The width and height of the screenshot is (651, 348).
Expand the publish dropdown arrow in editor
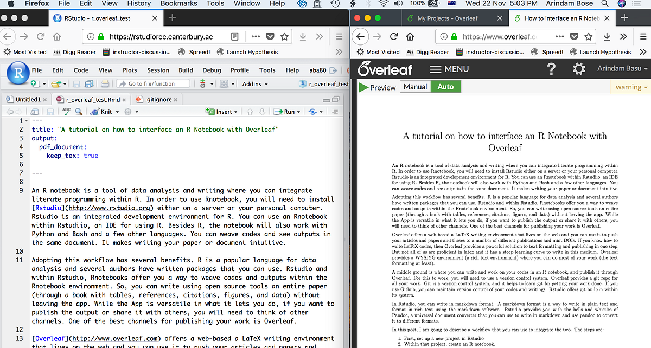pyautogui.click(x=321, y=112)
